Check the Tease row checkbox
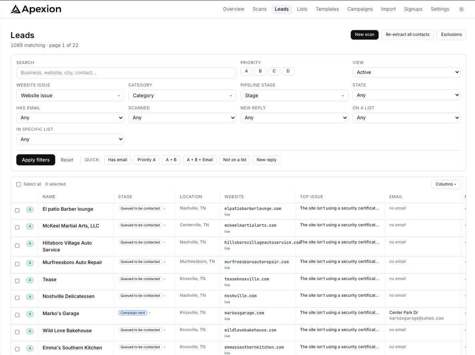Image resolution: width=475 pixels, height=355 pixels. coord(17,281)
